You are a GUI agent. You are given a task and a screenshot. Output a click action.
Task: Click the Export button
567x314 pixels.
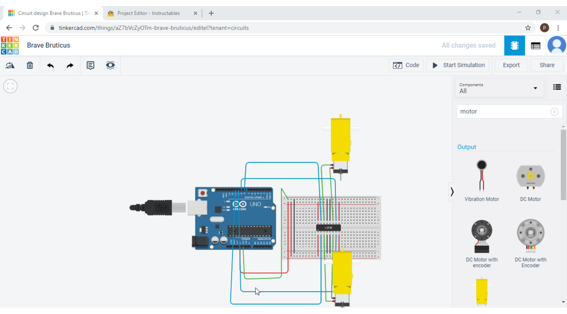(x=511, y=65)
